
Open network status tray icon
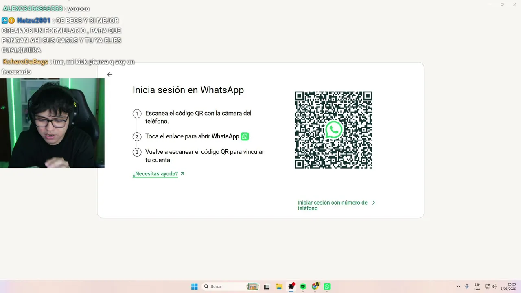(x=488, y=286)
